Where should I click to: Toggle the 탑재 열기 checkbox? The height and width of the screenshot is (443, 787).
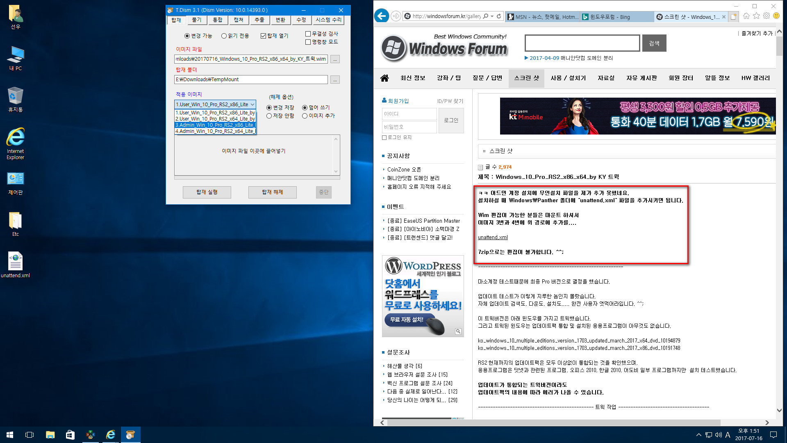(x=274, y=36)
